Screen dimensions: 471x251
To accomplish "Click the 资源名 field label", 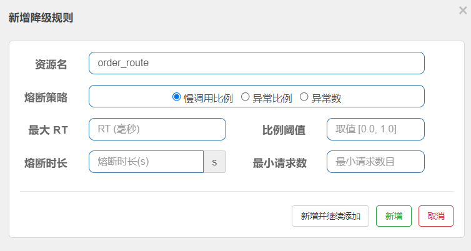I will pos(51,64).
